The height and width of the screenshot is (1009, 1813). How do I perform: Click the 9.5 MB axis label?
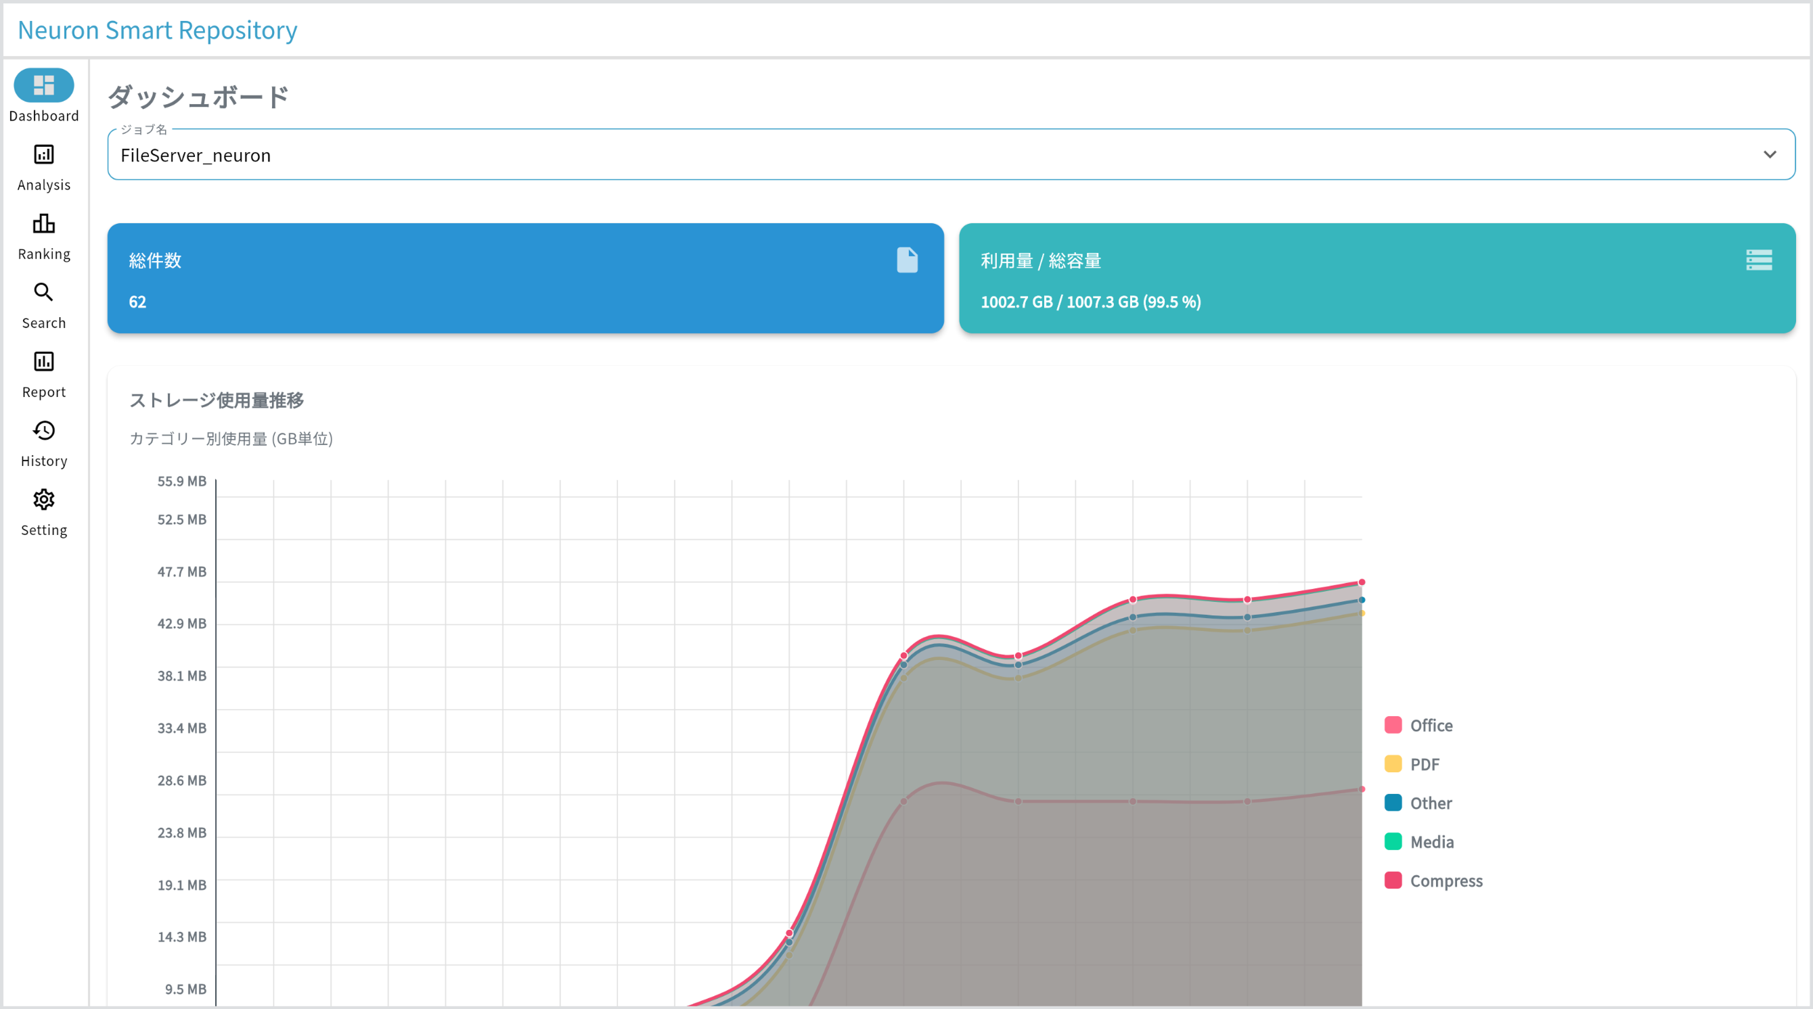[186, 989]
